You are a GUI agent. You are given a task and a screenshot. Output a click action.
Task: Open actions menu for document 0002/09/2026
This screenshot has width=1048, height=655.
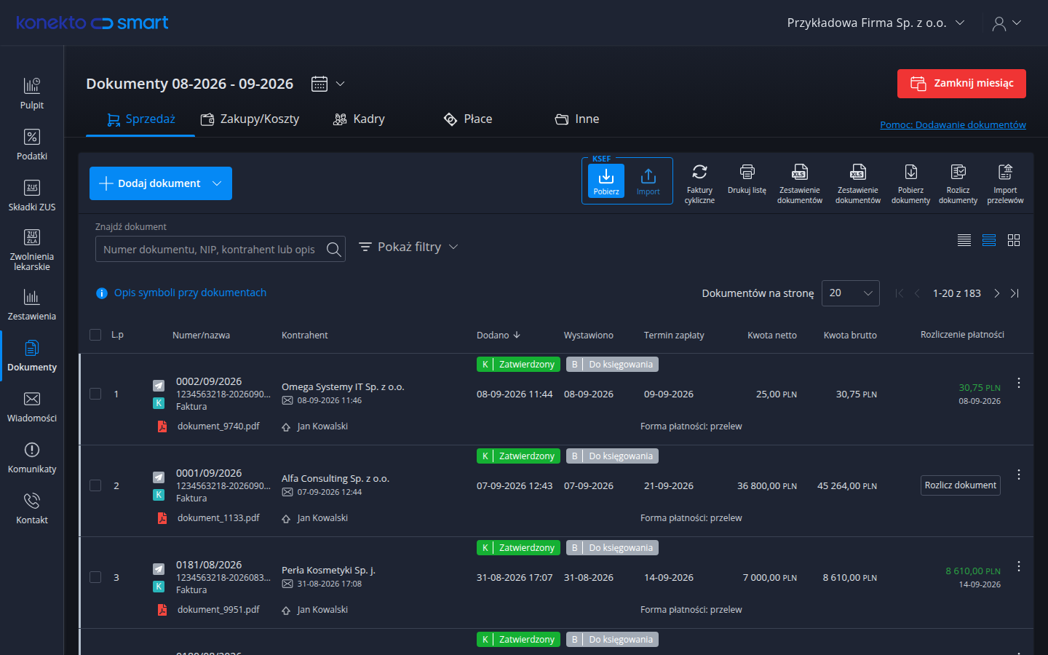click(1019, 383)
